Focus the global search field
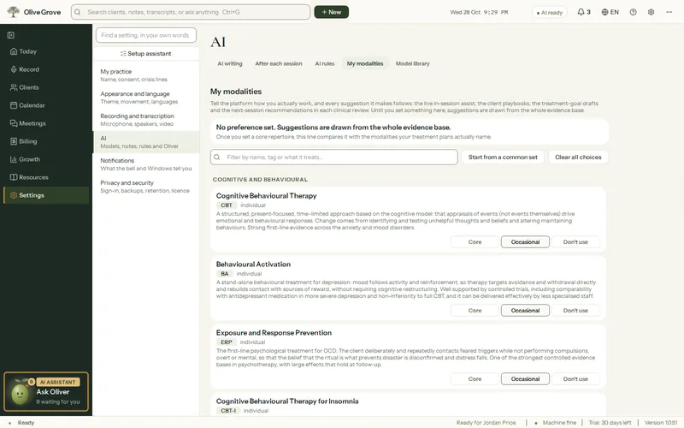This screenshot has width=684, height=428. pos(191,12)
